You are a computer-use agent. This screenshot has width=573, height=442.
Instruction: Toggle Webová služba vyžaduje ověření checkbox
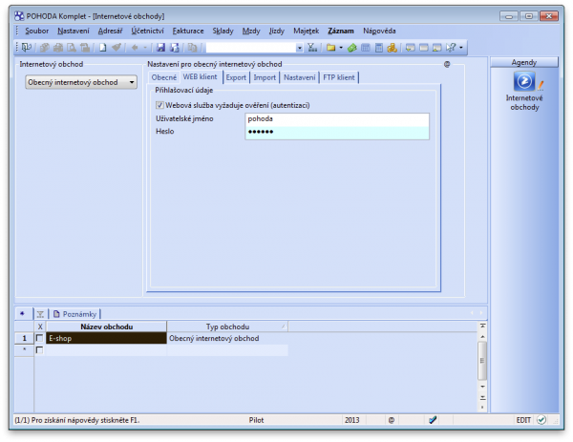159,105
